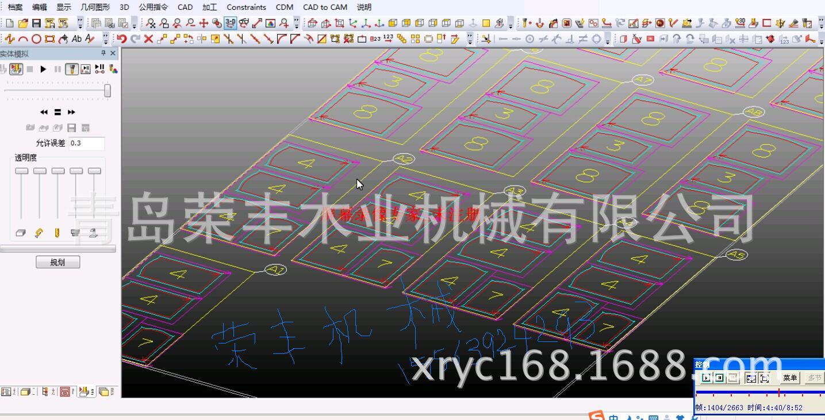The height and width of the screenshot is (420, 825).
Task: Click the stop square in the 控制 window
Action: tap(719, 377)
